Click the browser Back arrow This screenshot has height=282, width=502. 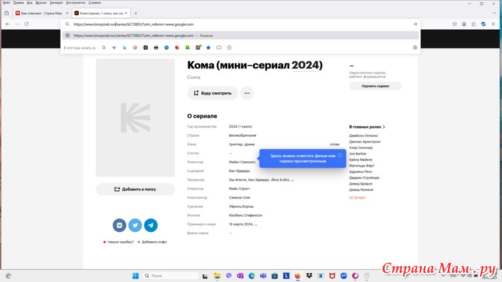pyautogui.click(x=8, y=24)
